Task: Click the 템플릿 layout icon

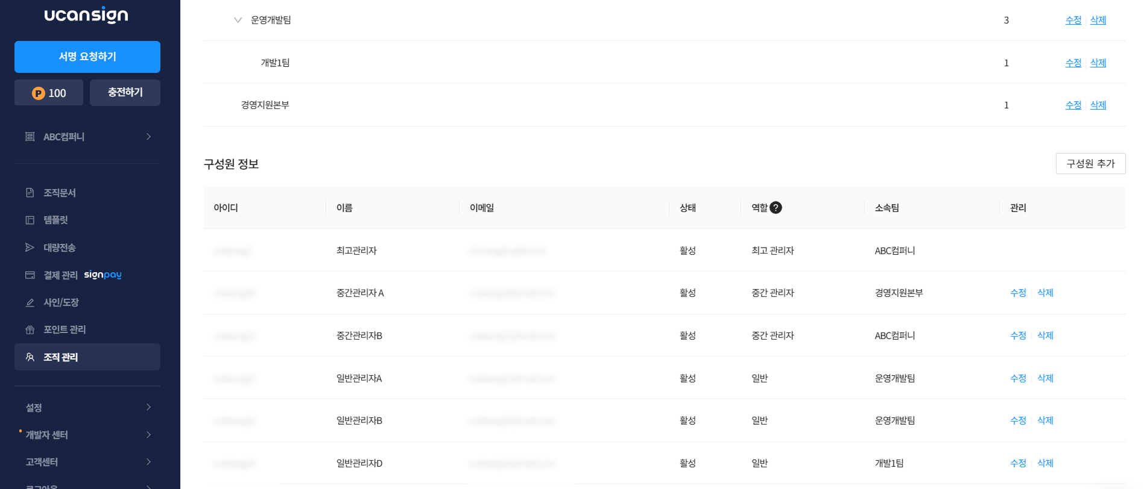Action: click(30, 220)
